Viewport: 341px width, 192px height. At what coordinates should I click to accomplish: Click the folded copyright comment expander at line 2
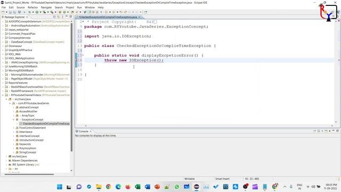pyautogui.click(x=83, y=22)
